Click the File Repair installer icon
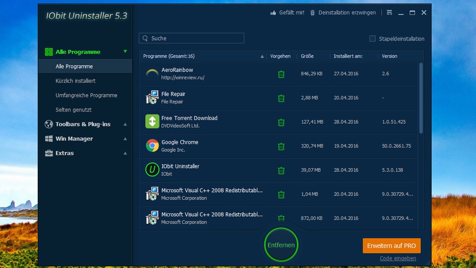 (152, 98)
